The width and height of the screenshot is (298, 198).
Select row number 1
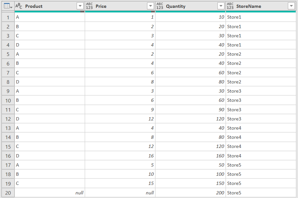point(8,17)
